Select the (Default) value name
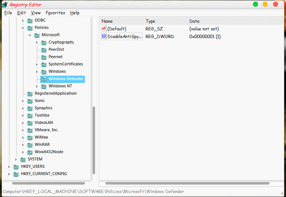The height and width of the screenshot is (197, 286). click(117, 29)
